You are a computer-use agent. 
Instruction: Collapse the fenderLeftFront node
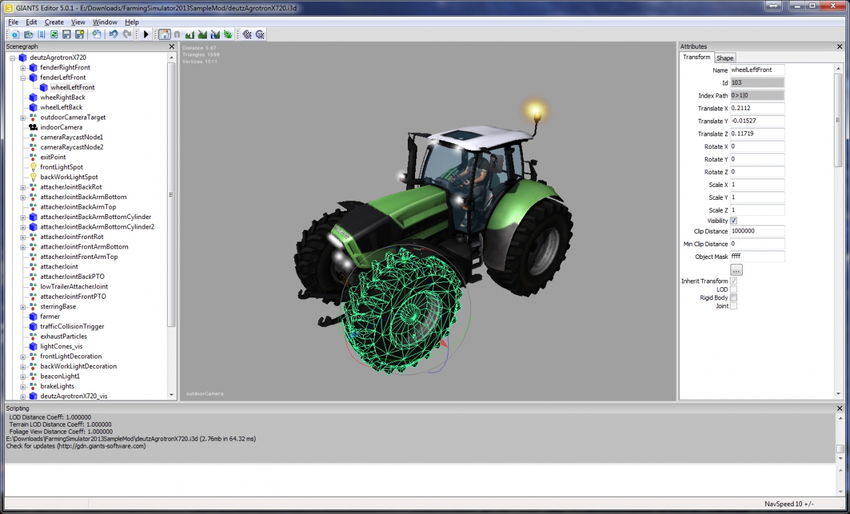[x=22, y=77]
